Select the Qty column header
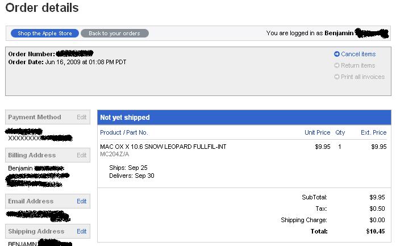 [x=340, y=132]
